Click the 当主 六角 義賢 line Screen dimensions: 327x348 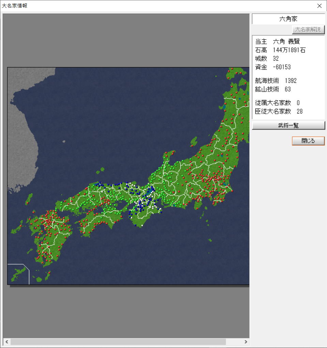point(277,42)
